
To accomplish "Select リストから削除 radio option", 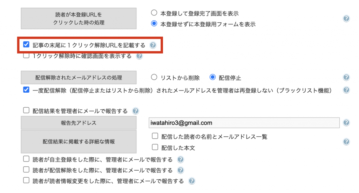I will coord(154,77).
